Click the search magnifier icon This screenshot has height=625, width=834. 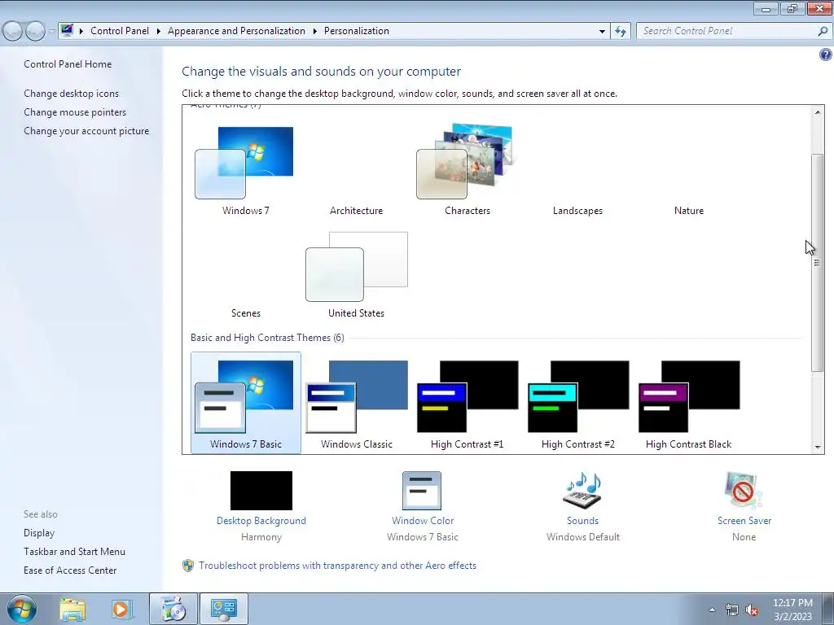pyautogui.click(x=823, y=31)
